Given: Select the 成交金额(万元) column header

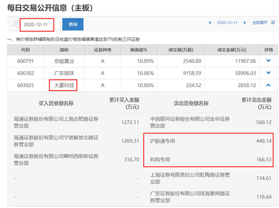Looking at the screenshot, I should pyautogui.click(x=232, y=50).
